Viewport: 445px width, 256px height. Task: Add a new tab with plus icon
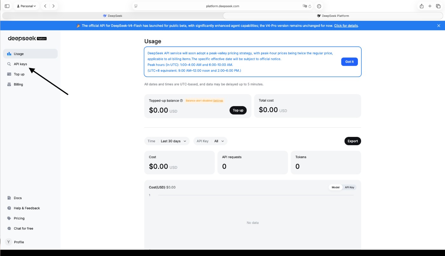(x=430, y=6)
